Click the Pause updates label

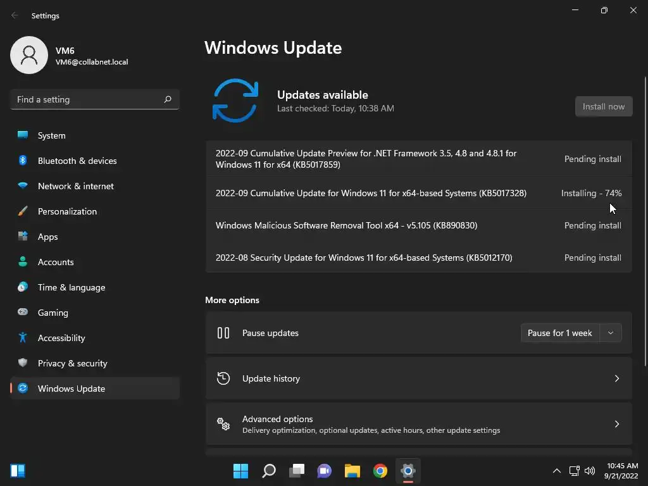(270, 333)
